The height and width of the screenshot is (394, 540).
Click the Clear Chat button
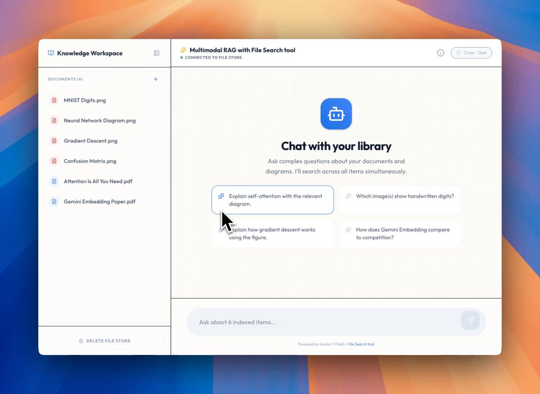coord(471,53)
